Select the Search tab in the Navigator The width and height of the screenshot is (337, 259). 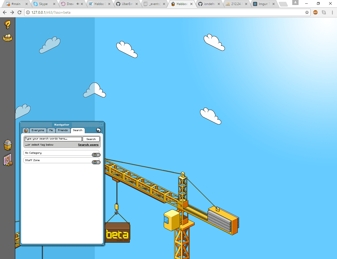coord(78,130)
